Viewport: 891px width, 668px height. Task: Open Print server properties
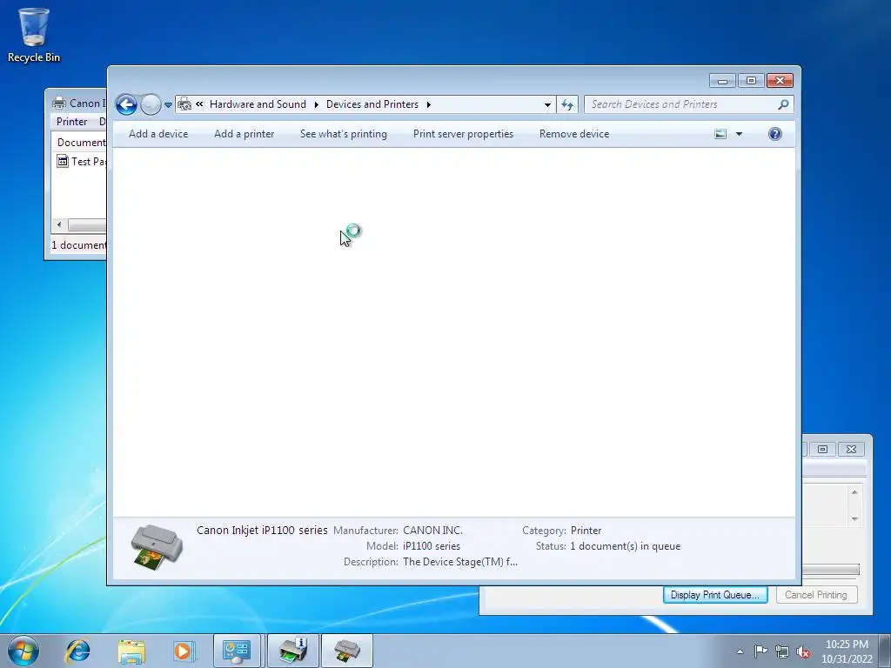tap(463, 134)
